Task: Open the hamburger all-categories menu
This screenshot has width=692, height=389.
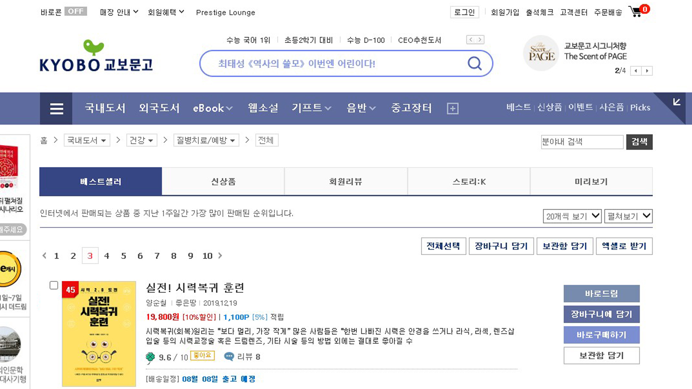Action: pyautogui.click(x=56, y=108)
